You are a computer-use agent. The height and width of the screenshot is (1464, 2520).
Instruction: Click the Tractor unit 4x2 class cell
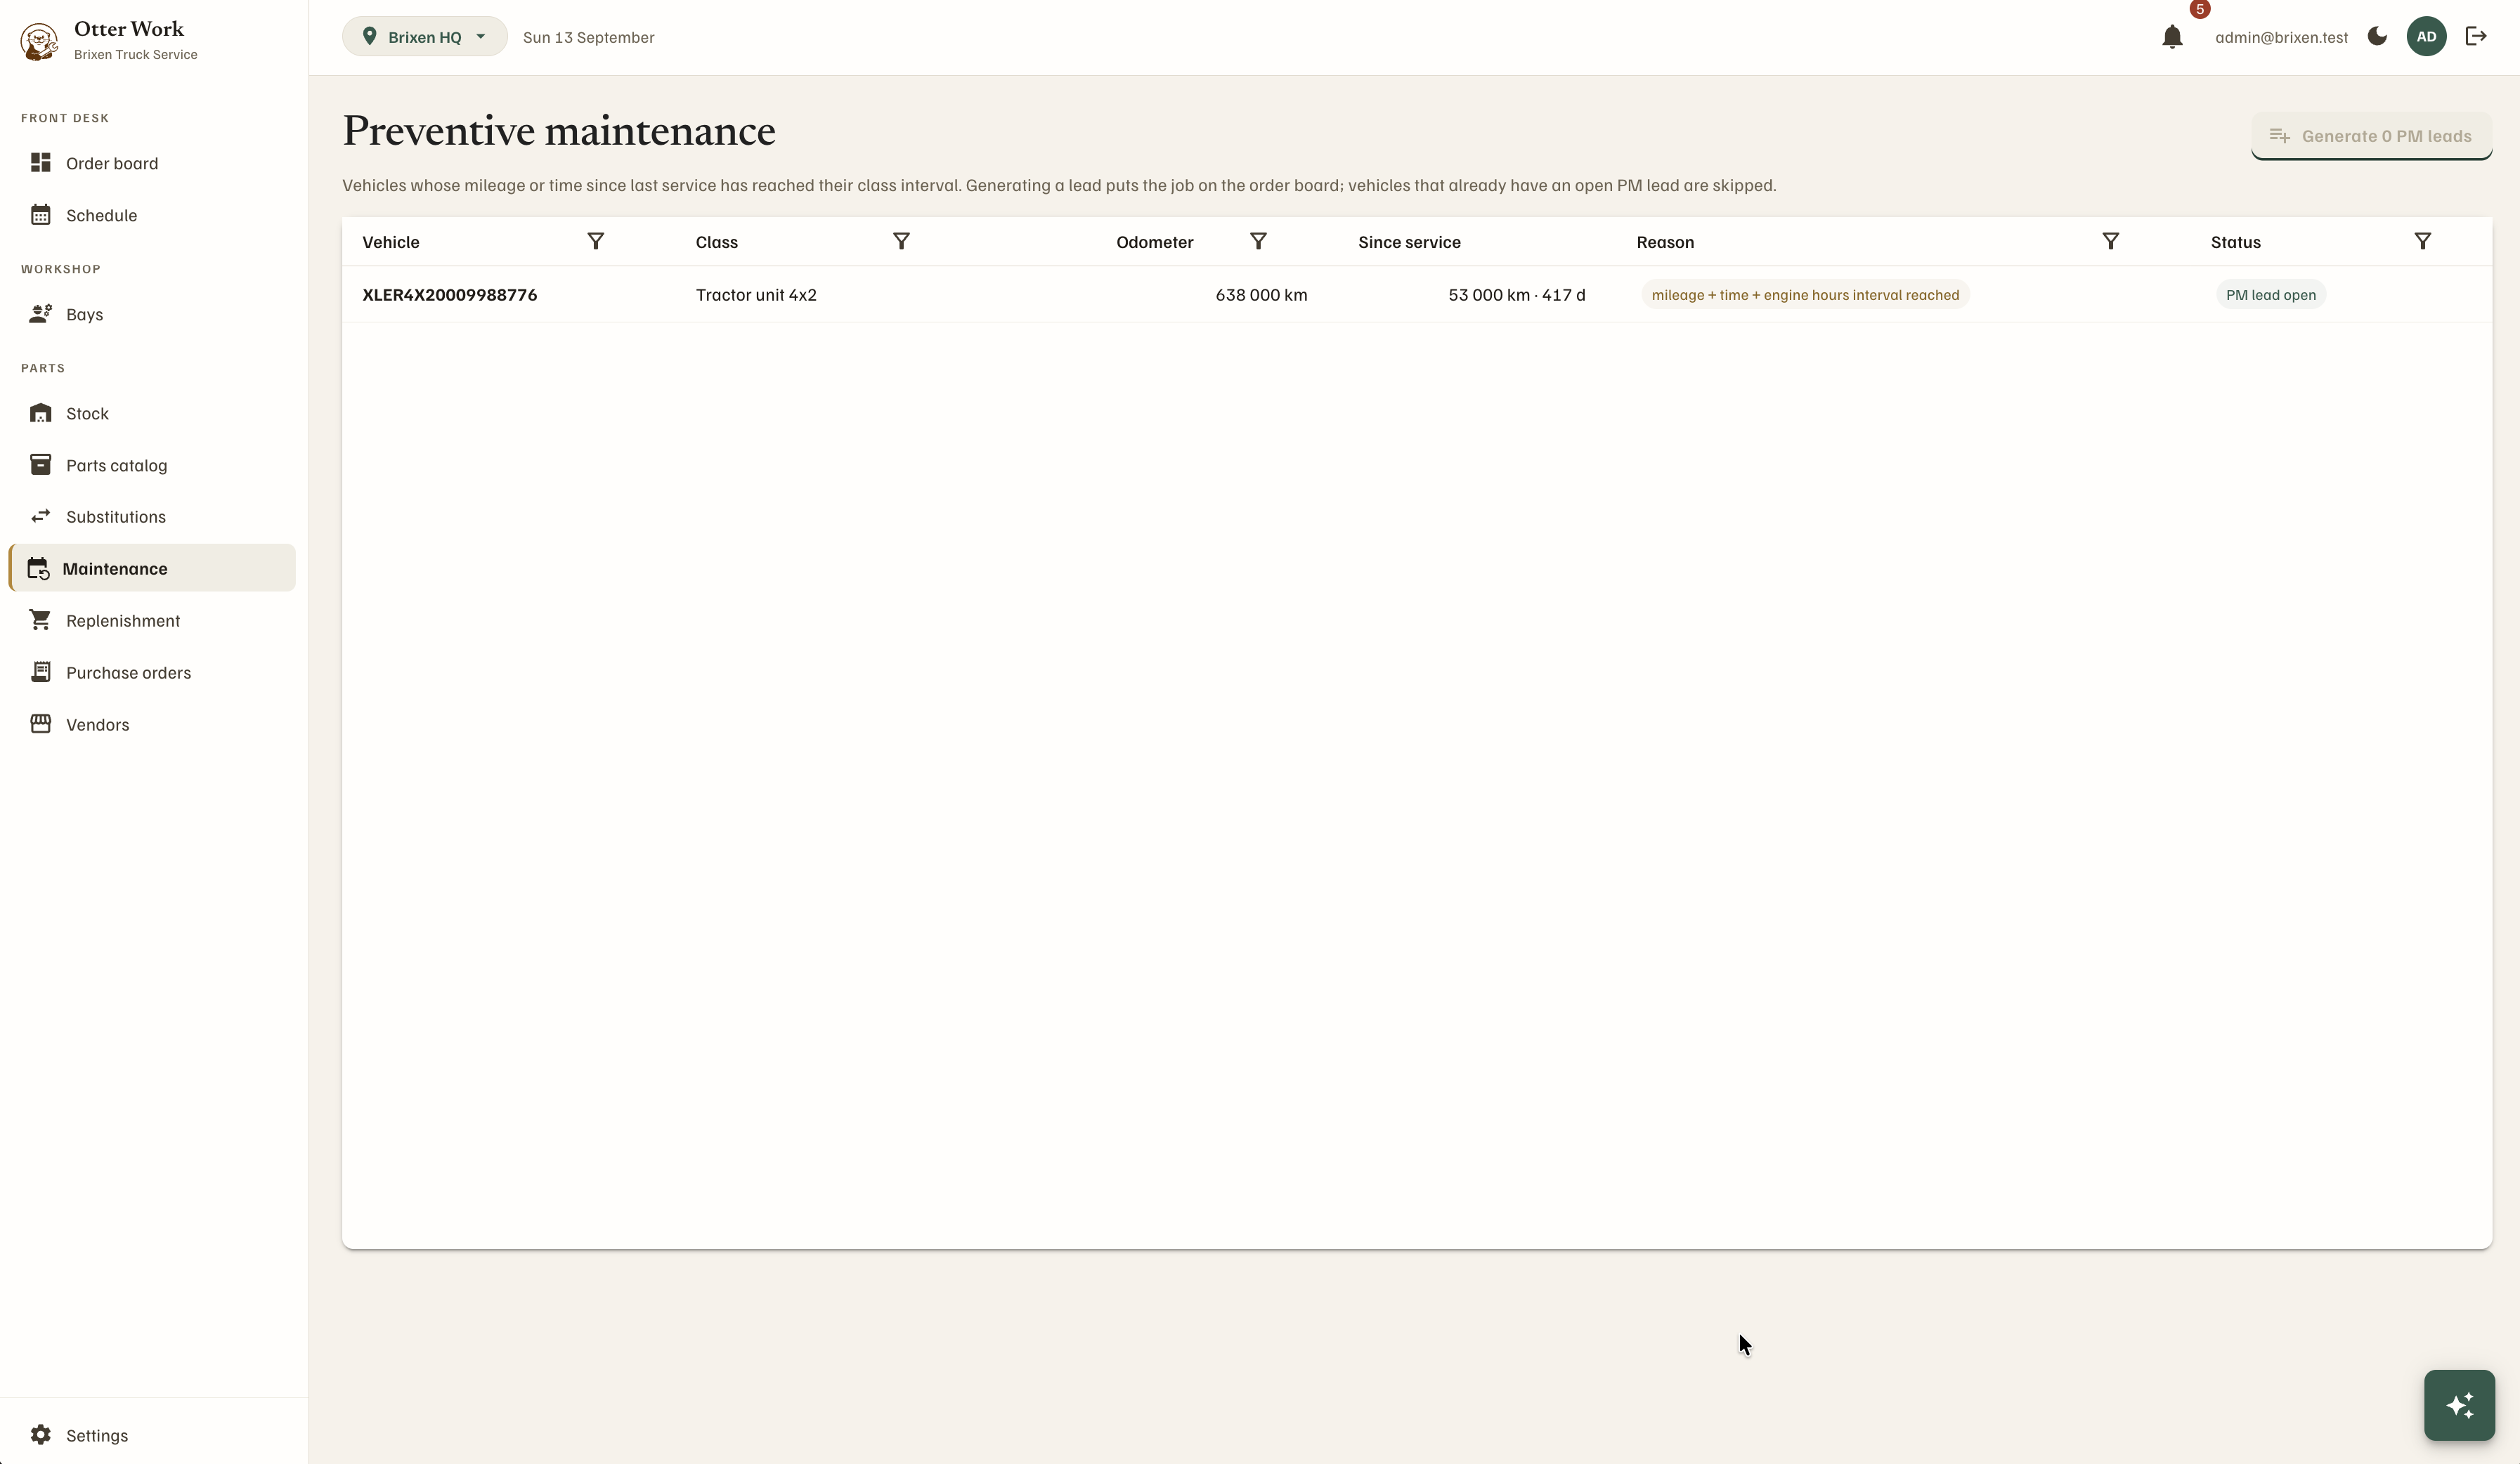pyautogui.click(x=756, y=295)
